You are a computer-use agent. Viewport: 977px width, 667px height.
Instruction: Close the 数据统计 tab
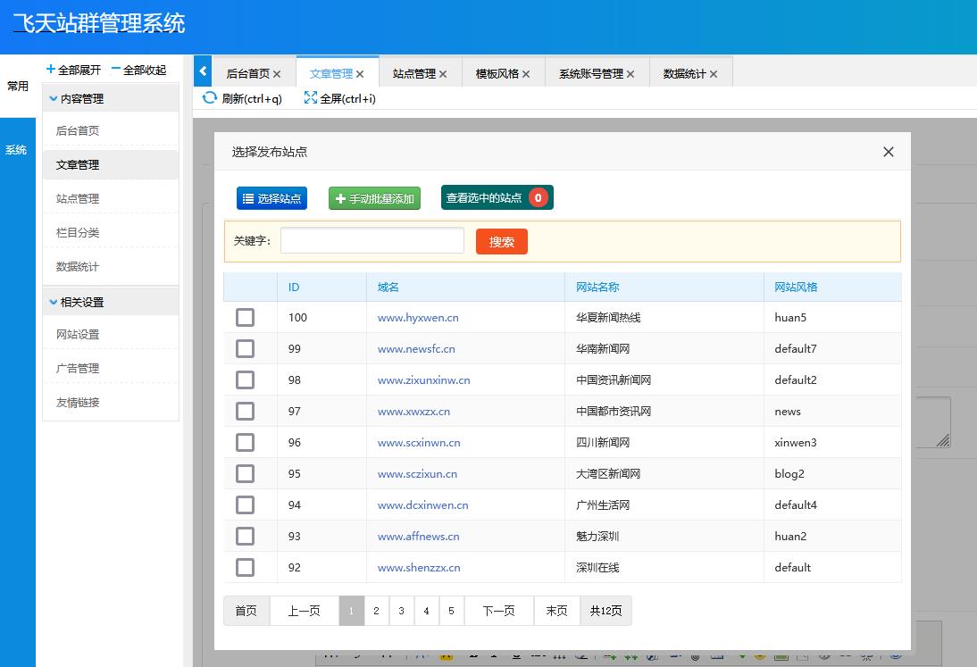[x=714, y=74]
